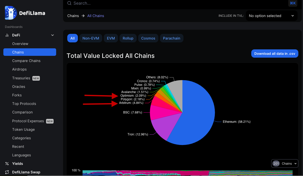The width and height of the screenshot is (303, 176).
Task: Select the Rollup filter tab
Action: click(x=128, y=38)
